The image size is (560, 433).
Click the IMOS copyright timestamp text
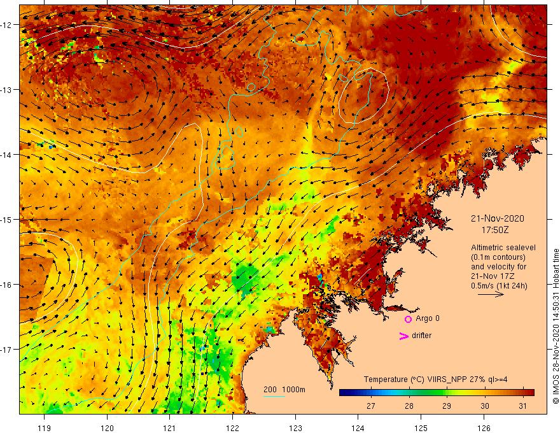pos(556,326)
